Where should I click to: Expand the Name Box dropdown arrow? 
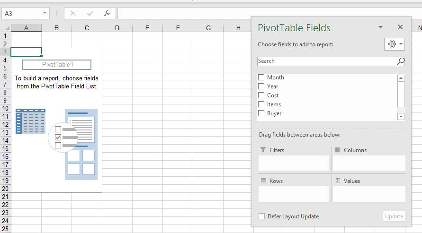[45, 13]
